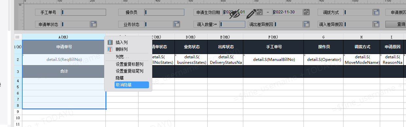Click delete column icon in menu
The width and height of the screenshot is (406, 127).
pos(110,49)
